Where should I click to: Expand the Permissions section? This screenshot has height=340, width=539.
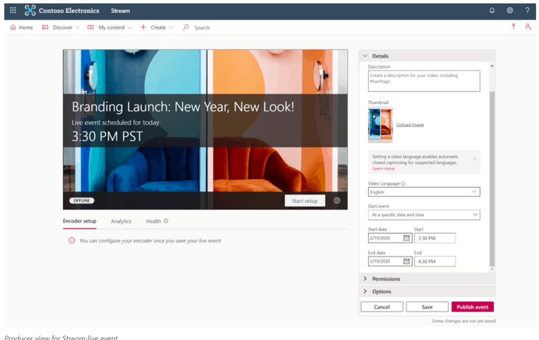(x=386, y=279)
